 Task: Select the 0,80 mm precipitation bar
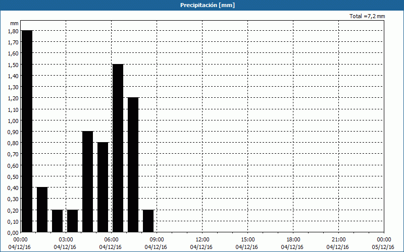coord(103,187)
